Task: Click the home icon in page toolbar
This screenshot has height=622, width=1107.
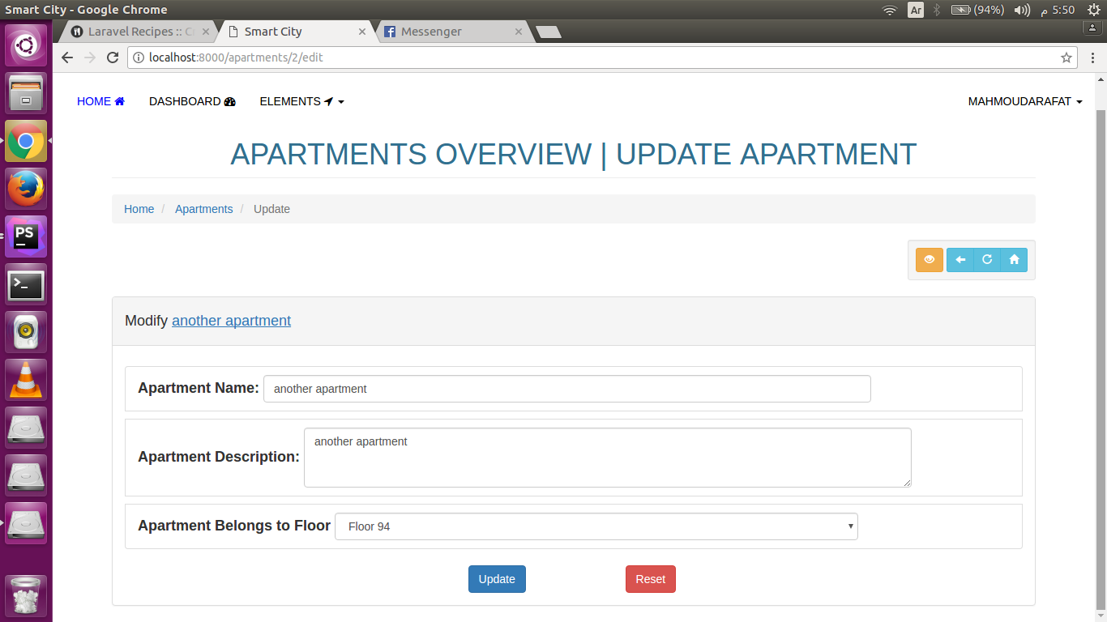Action: coord(1014,260)
